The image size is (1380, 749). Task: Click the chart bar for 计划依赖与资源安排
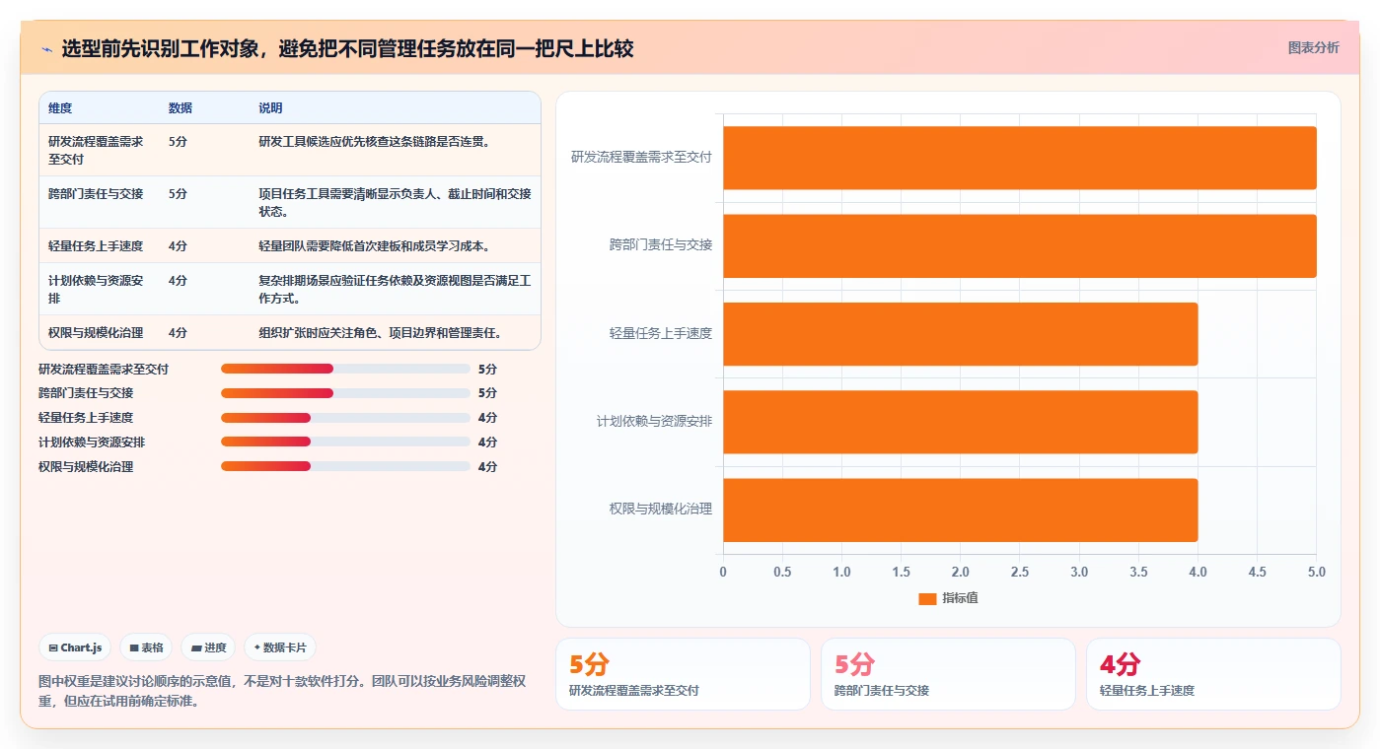coord(961,422)
